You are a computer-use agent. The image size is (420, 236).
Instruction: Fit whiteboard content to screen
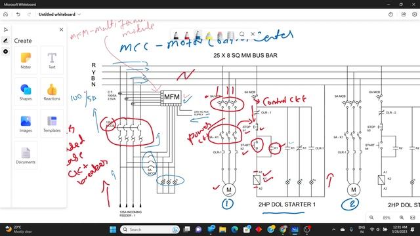coord(413,218)
